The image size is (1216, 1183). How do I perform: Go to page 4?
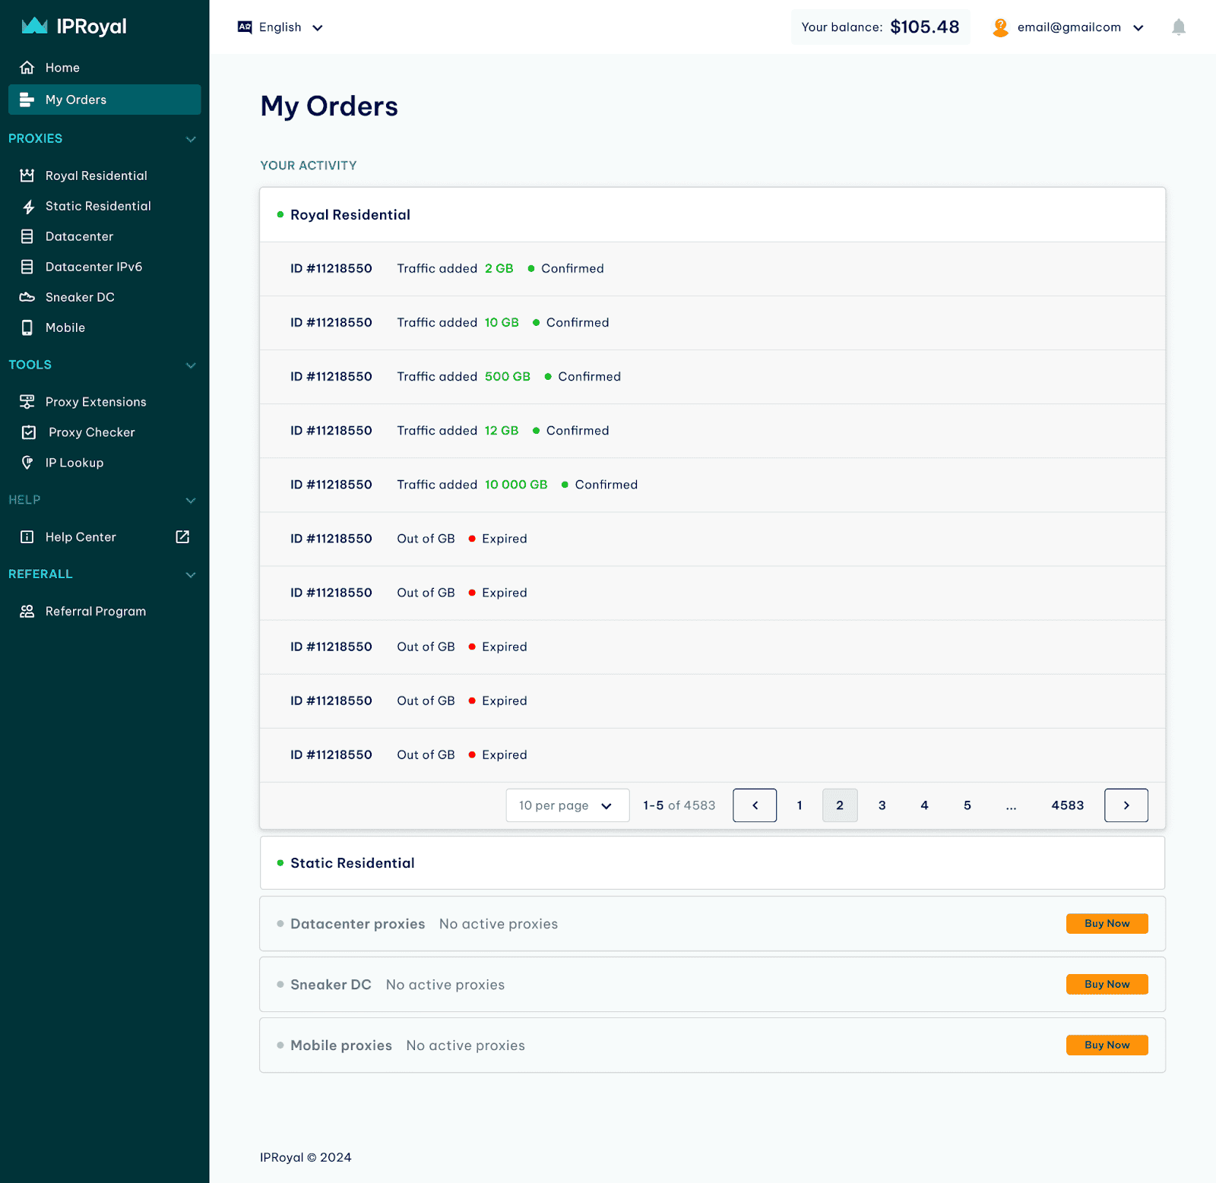coord(924,805)
